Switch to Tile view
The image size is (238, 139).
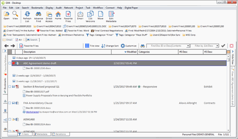click(x=92, y=46)
